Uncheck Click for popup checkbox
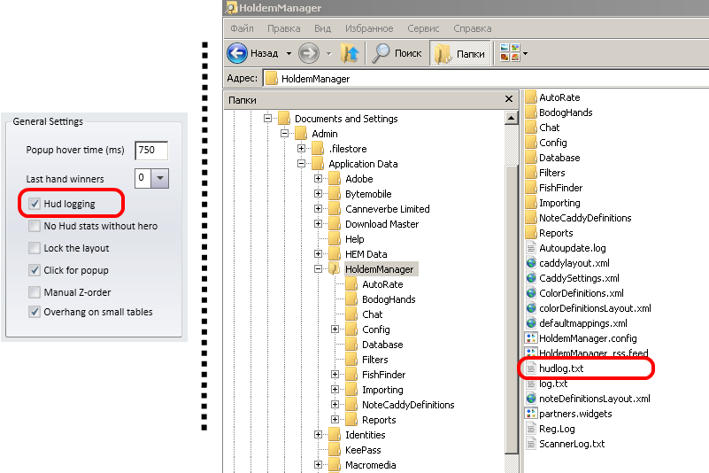The height and width of the screenshot is (473, 709). click(x=35, y=270)
